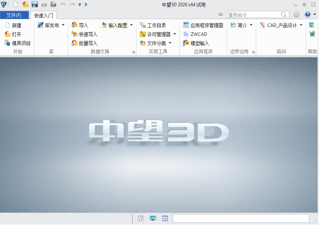Viewport: 319px width, 225px height.
Task: Click the top icon in the 帮助 group
Action: click(312, 25)
